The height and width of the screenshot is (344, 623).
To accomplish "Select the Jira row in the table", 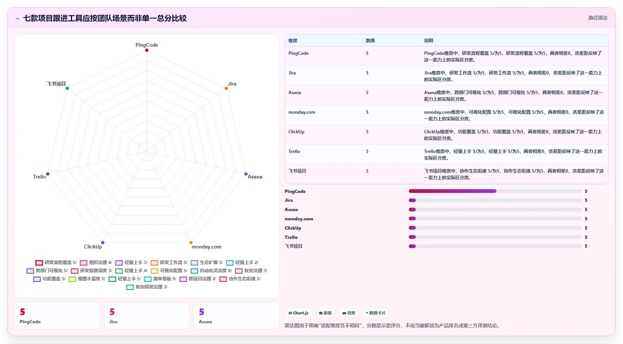I will 446,76.
